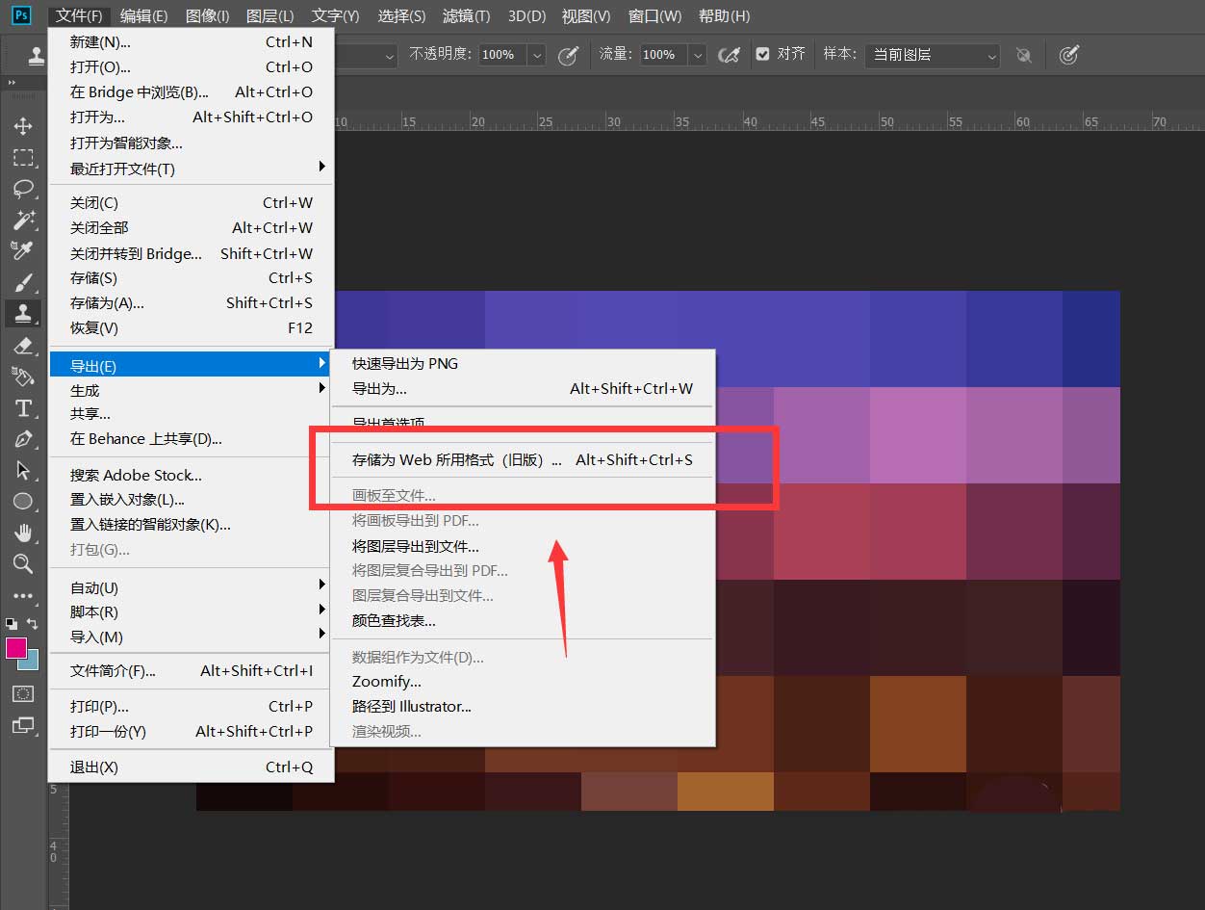
Task: Select the Pen tool
Action: (x=23, y=438)
